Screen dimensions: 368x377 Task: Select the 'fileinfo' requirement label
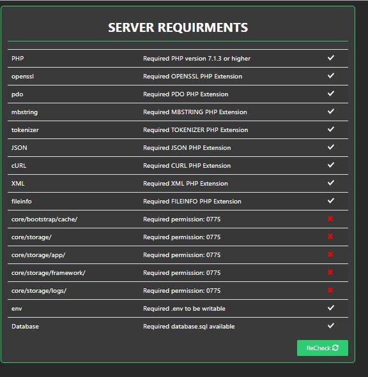click(22, 201)
